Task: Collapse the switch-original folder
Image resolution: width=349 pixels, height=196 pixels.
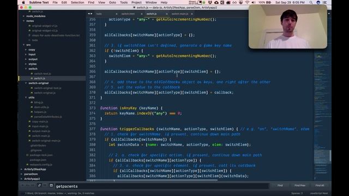Action: click(x=26, y=83)
